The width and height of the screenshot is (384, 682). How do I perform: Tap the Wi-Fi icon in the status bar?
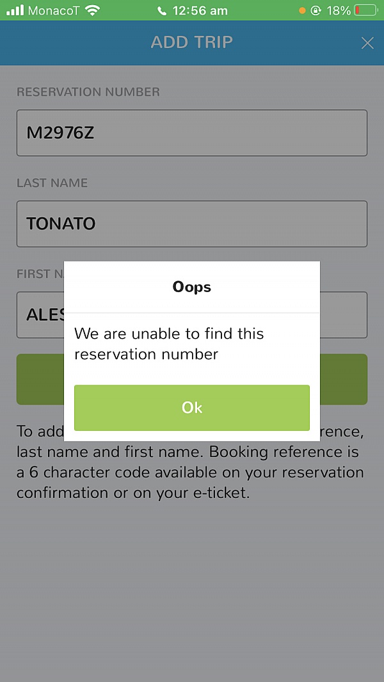[x=93, y=10]
